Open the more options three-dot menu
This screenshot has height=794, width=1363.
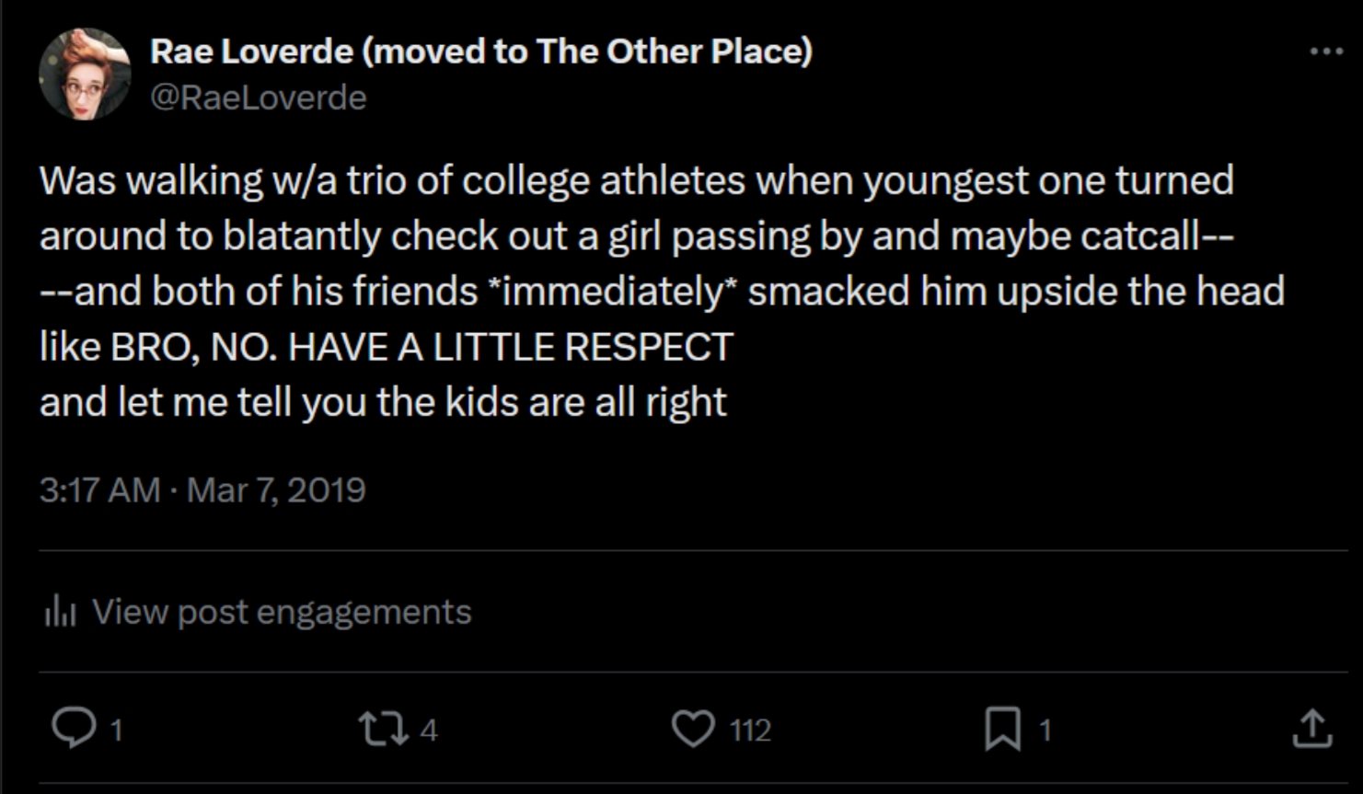(x=1326, y=52)
